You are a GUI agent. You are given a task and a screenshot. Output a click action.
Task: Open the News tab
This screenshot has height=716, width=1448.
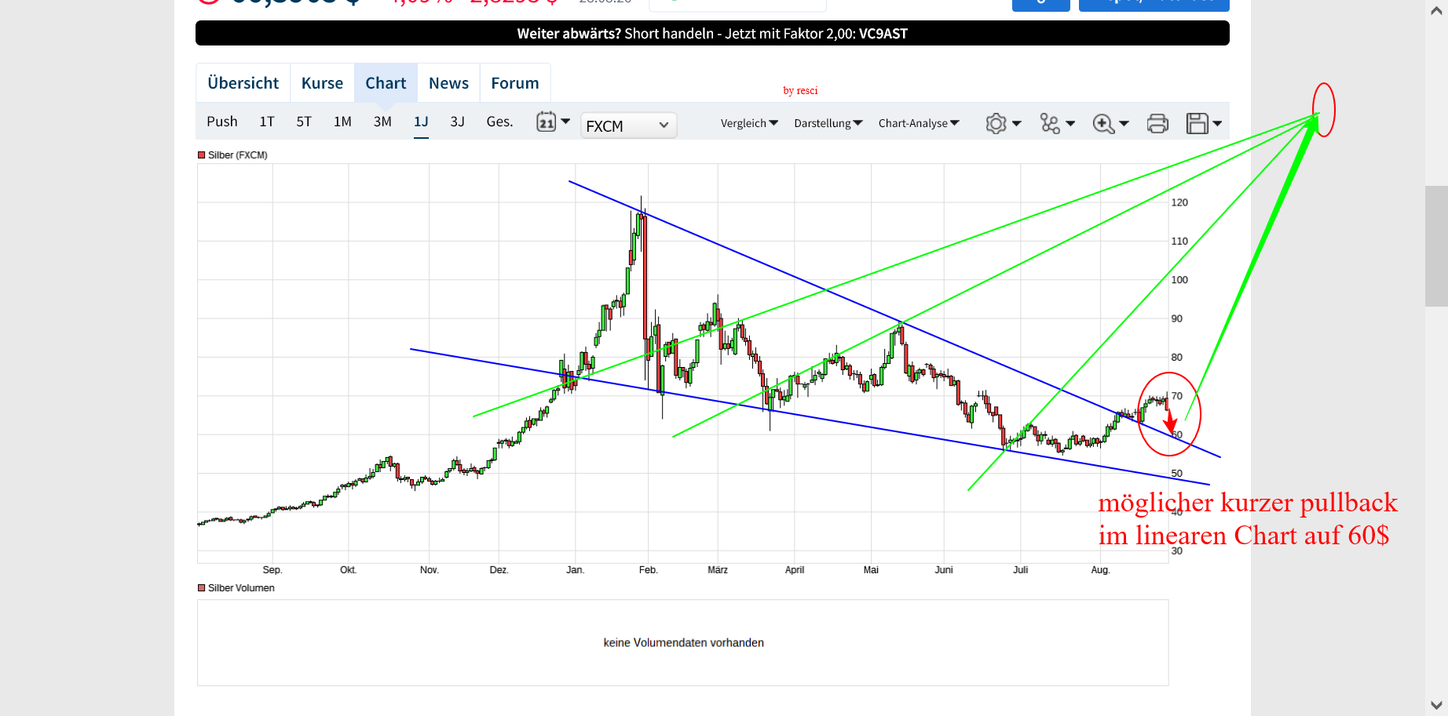click(448, 83)
